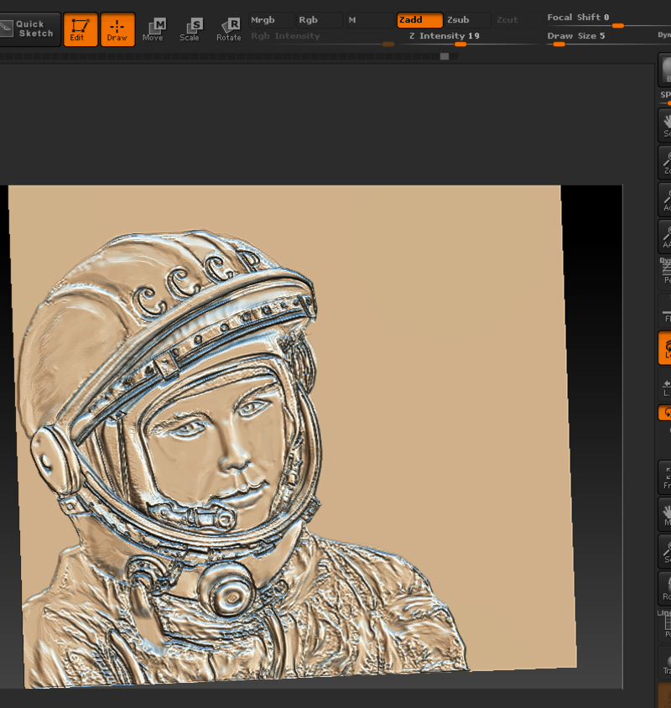Click the Focal Shift 0 slider
671x708 pixels.
pyautogui.click(x=608, y=20)
